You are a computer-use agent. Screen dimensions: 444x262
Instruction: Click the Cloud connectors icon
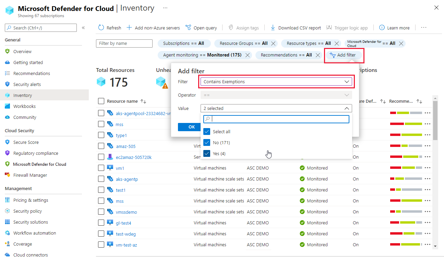[7, 255]
